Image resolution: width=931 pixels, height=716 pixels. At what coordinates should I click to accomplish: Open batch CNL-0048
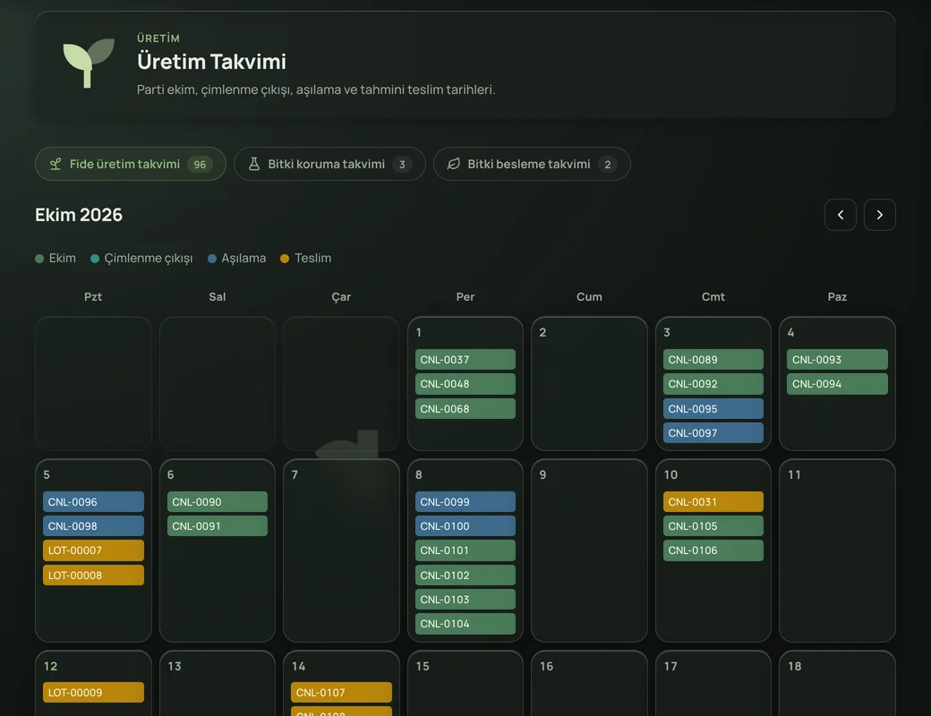(x=465, y=384)
